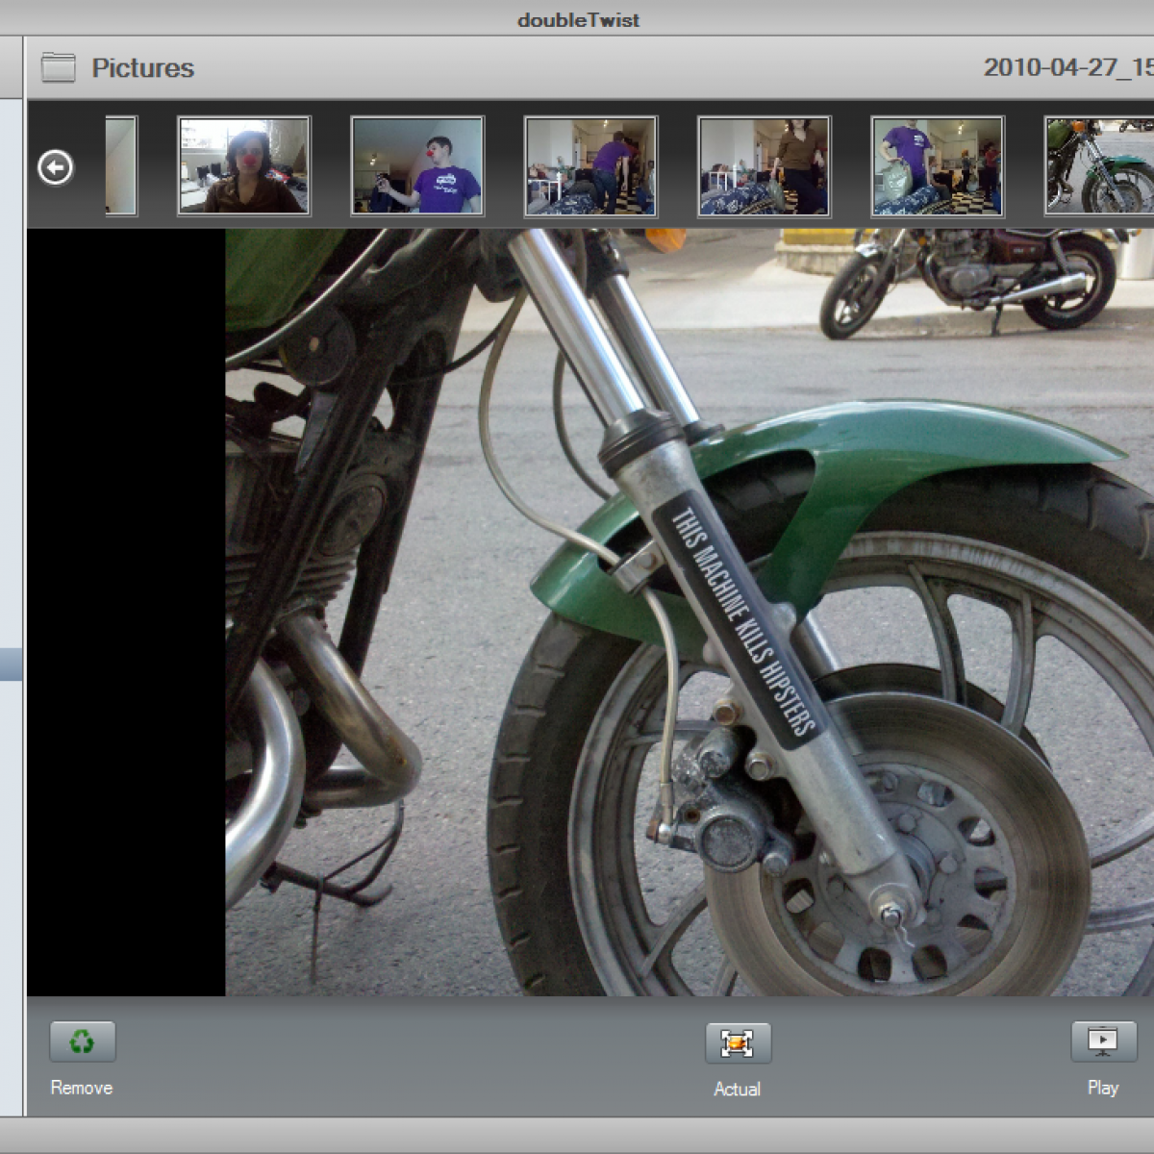Click the Play slideshow icon
1154x1154 pixels.
[x=1102, y=1041]
